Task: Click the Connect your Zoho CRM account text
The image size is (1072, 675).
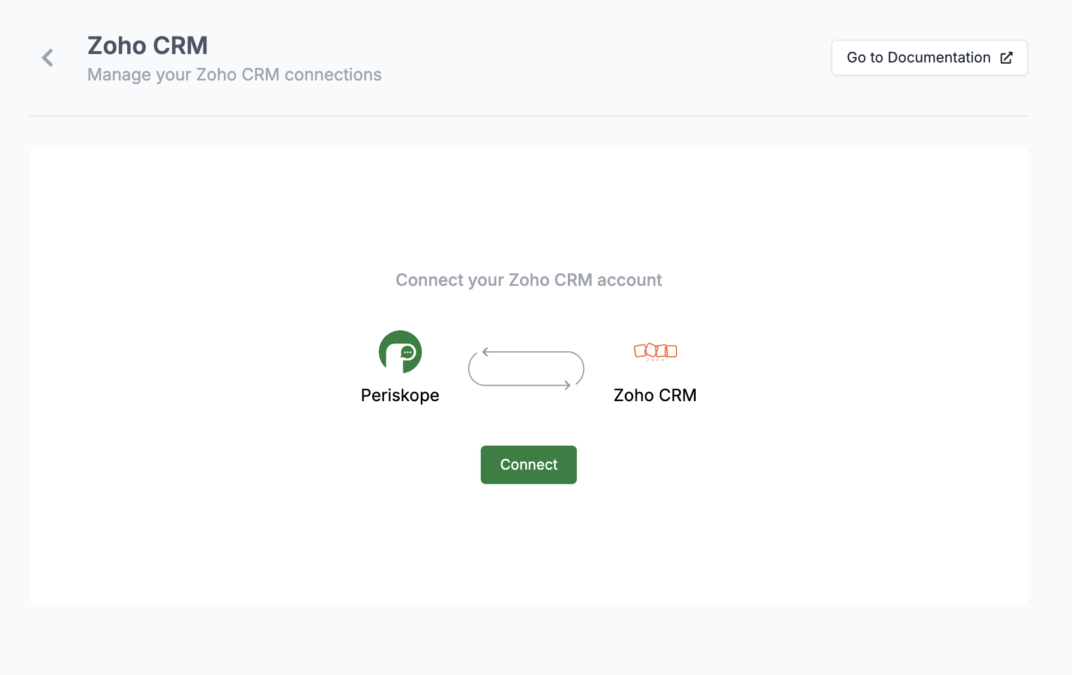Action: [528, 280]
